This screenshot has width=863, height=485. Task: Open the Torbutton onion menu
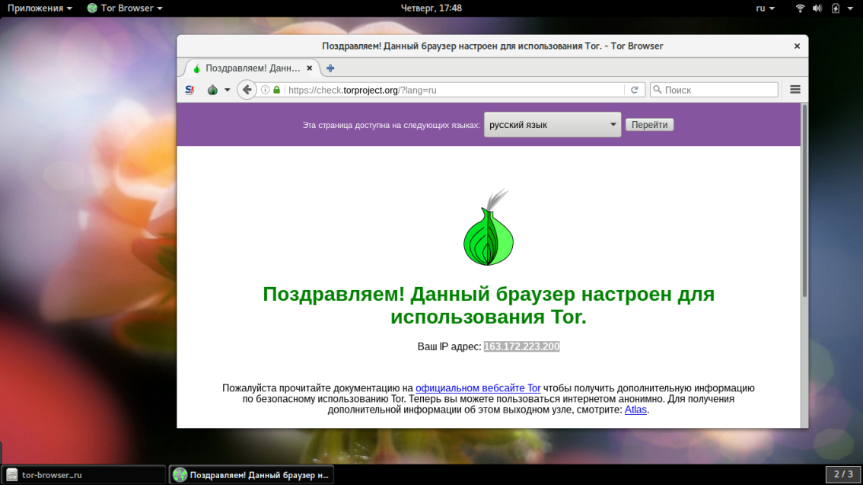(x=214, y=90)
